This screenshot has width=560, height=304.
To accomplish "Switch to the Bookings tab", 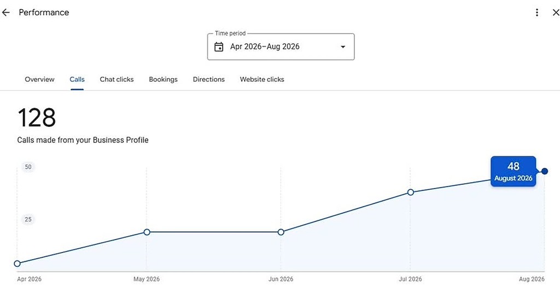I will [x=163, y=79].
